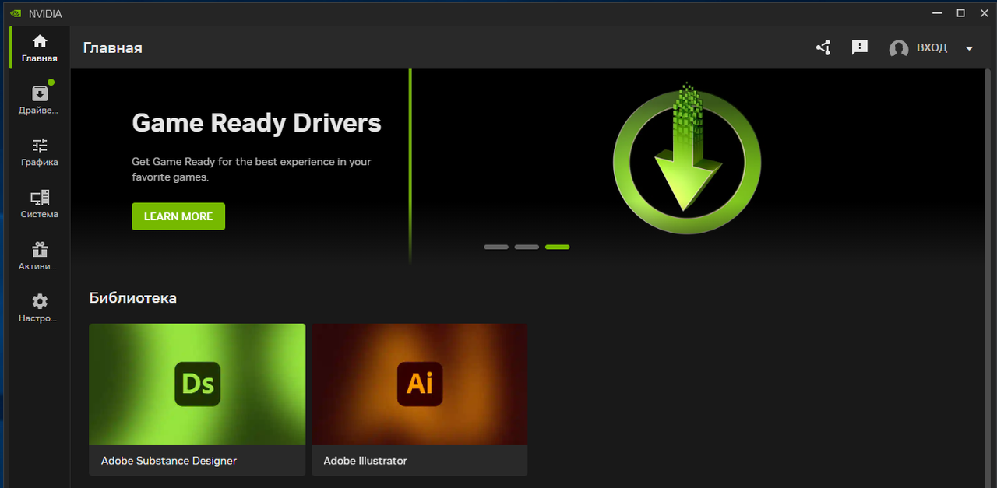Open the Adobe Illustrator tile
Screen dimensions: 997x488
[420, 399]
